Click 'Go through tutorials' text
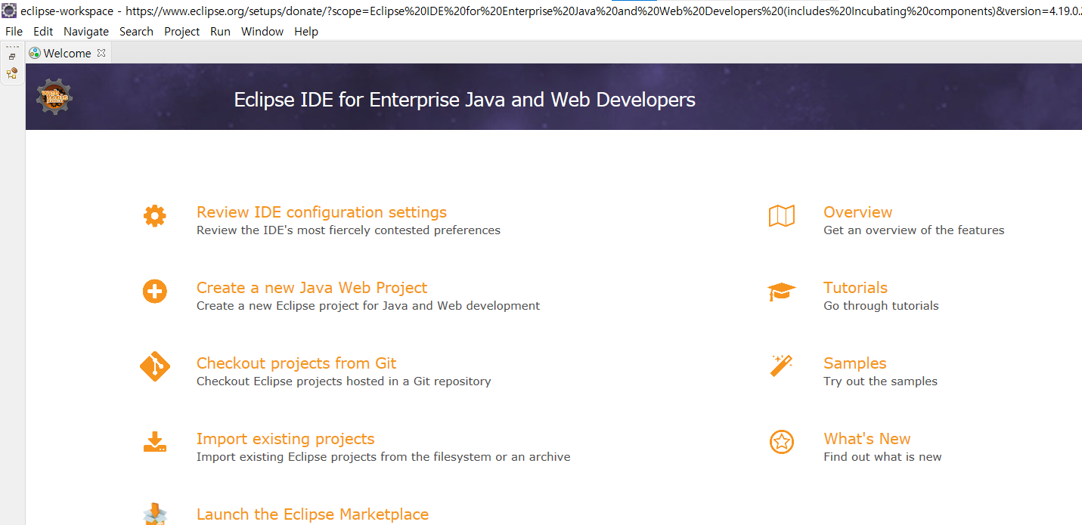Viewport: 1082px width, 525px height. coord(881,306)
